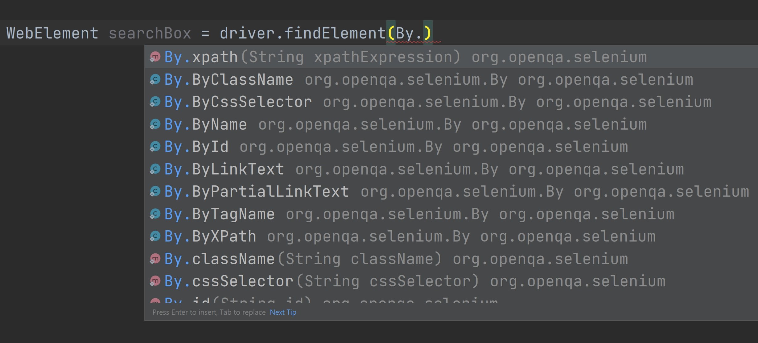Image resolution: width=758 pixels, height=343 pixels.
Task: Click the class icon beside By.ById
Action: 155,147
